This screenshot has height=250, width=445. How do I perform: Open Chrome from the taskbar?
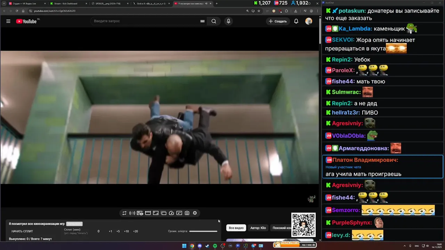coord(192,246)
